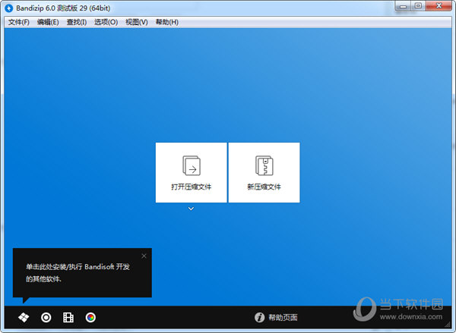This screenshot has width=456, height=333.
Task: Open the 帮助(H) menu
Action: (x=167, y=22)
